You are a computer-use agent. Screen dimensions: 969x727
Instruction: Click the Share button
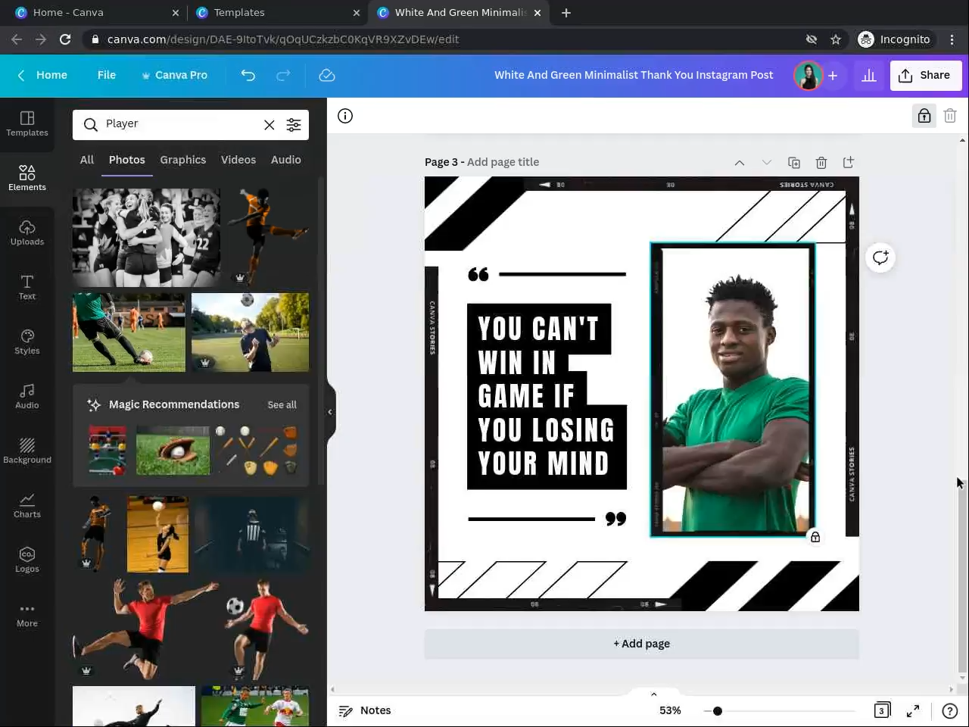(926, 75)
